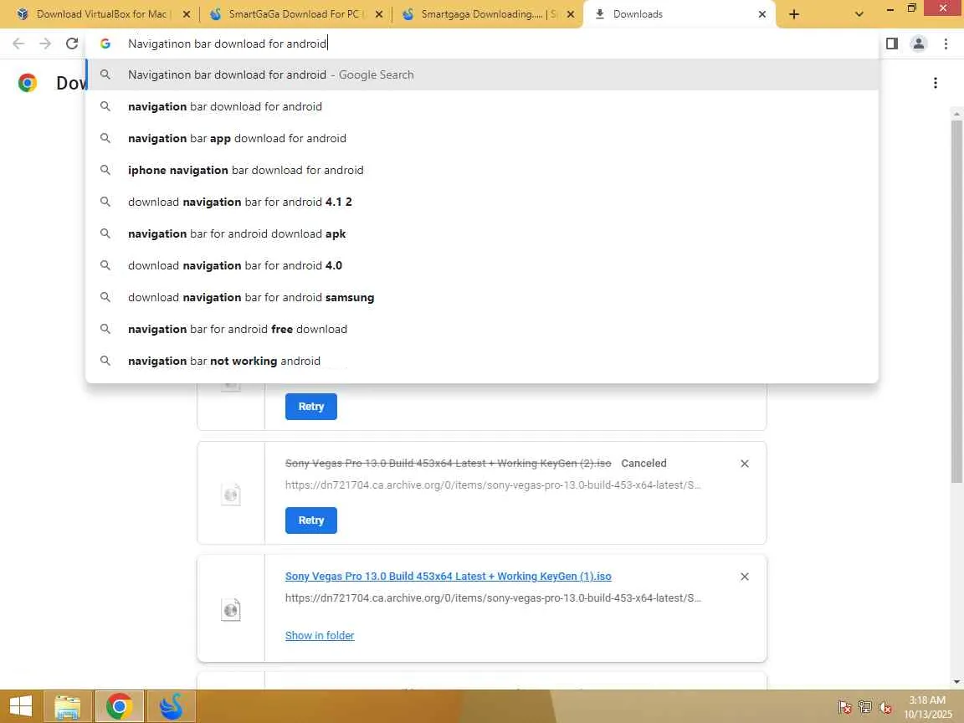Open the Chrome profile avatar icon
This screenshot has height=723, width=964.
(x=919, y=43)
